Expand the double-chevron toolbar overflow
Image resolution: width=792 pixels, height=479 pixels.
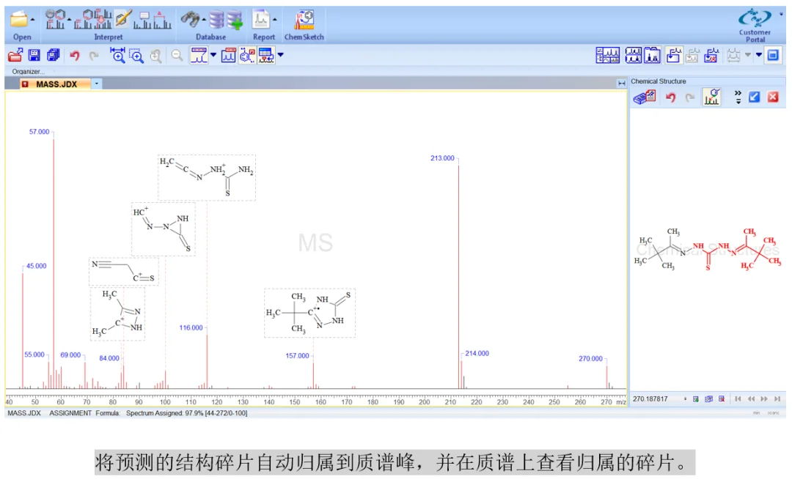[x=738, y=97]
